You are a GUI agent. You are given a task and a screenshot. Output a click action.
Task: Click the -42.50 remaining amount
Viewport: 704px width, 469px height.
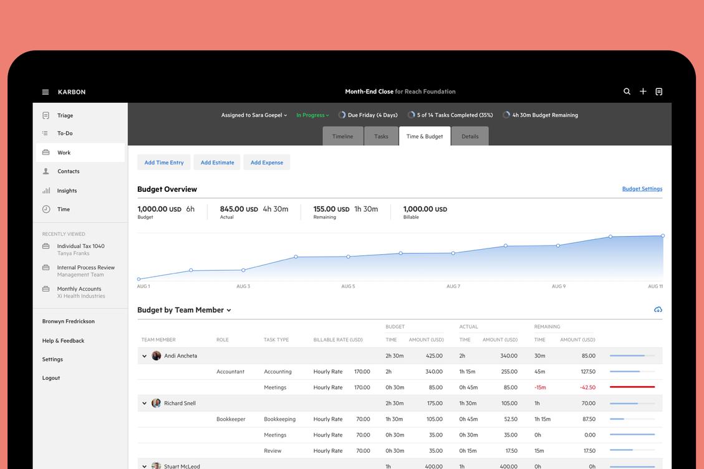(587, 387)
